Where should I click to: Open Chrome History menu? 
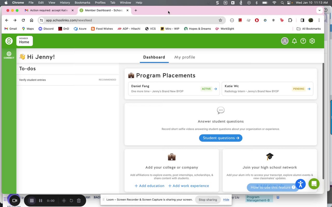coord(65,3)
